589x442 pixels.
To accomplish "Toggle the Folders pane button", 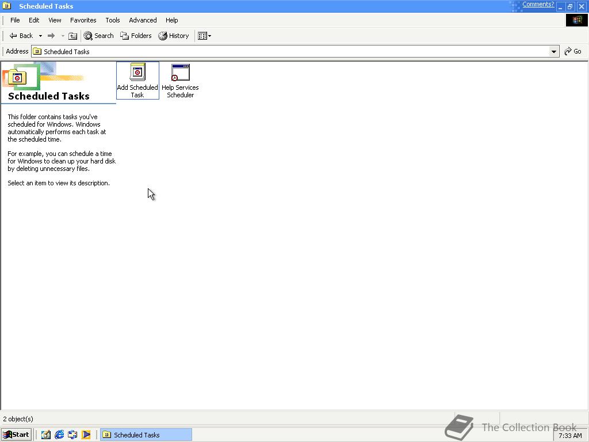I will [136, 36].
